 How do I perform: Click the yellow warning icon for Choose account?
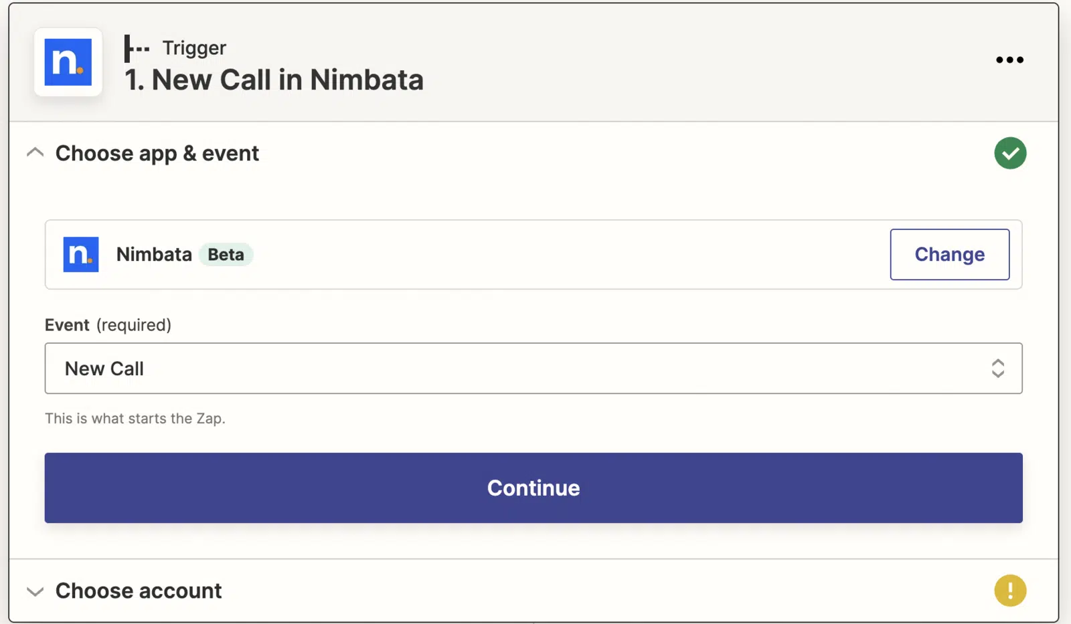coord(1010,591)
